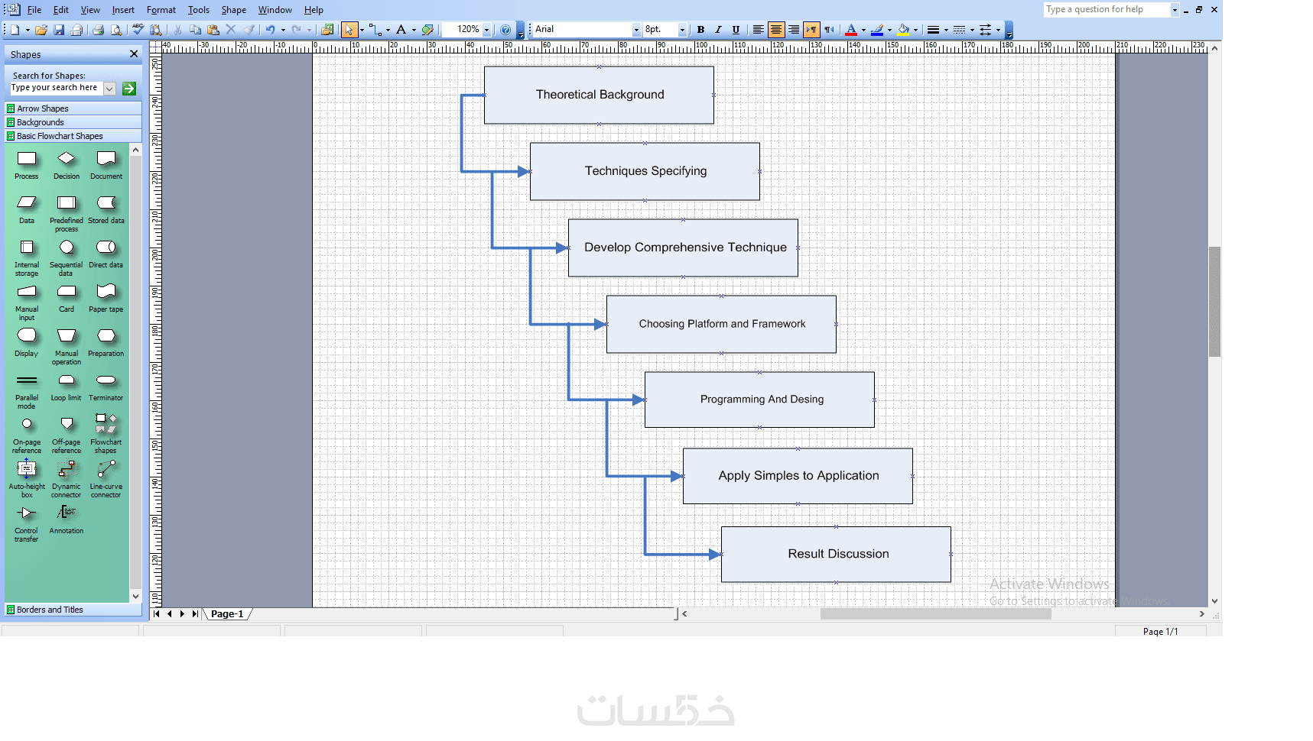Open the Shape menu
The height and width of the screenshot is (741, 1313).
[234, 10]
